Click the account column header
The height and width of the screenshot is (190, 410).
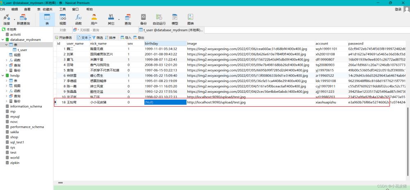coord(331,44)
